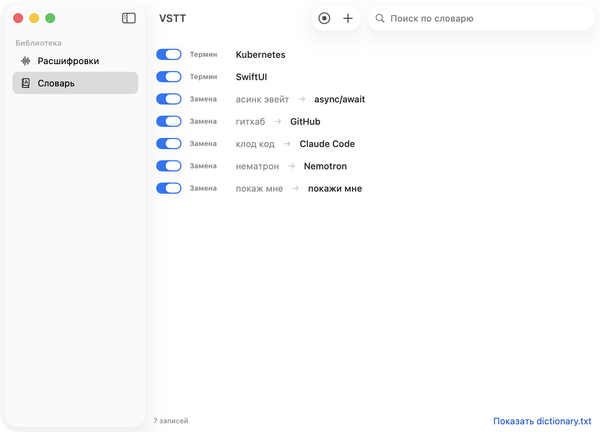Click the покажи мне replacement value

coord(335,188)
